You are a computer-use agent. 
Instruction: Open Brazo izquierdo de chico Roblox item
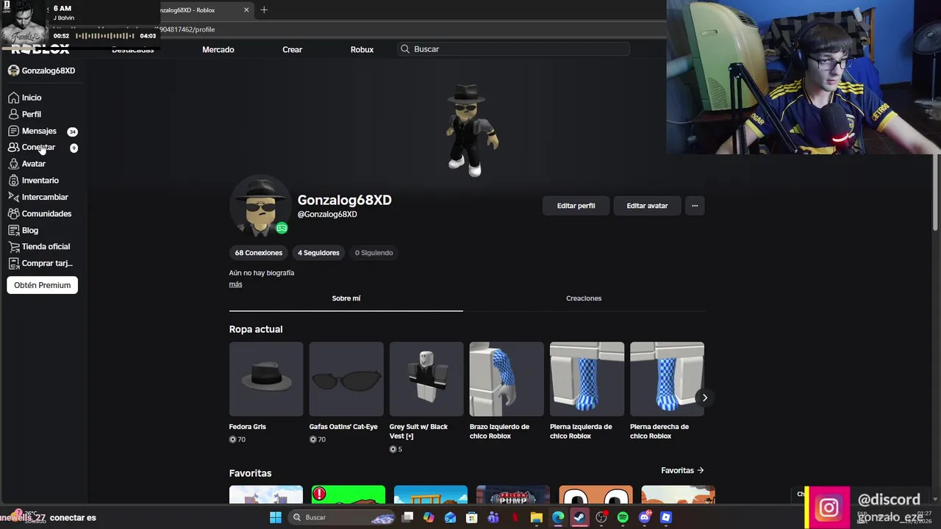pyautogui.click(x=507, y=379)
